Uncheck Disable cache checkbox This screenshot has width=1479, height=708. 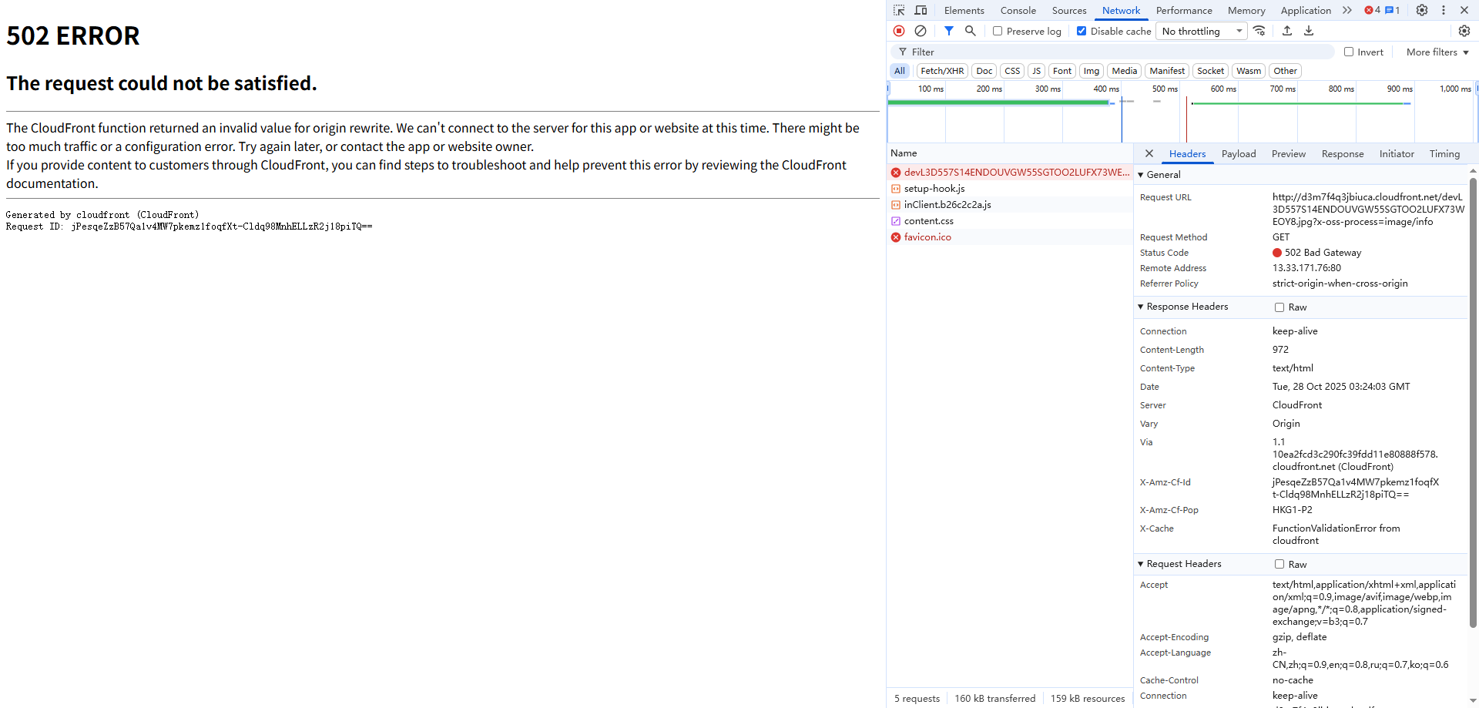click(1082, 31)
